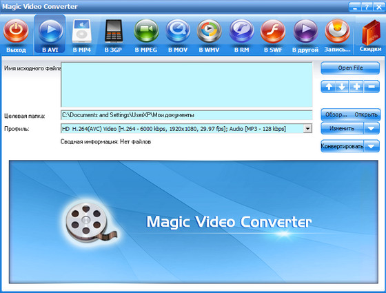Click the Выход power icon

16,31
